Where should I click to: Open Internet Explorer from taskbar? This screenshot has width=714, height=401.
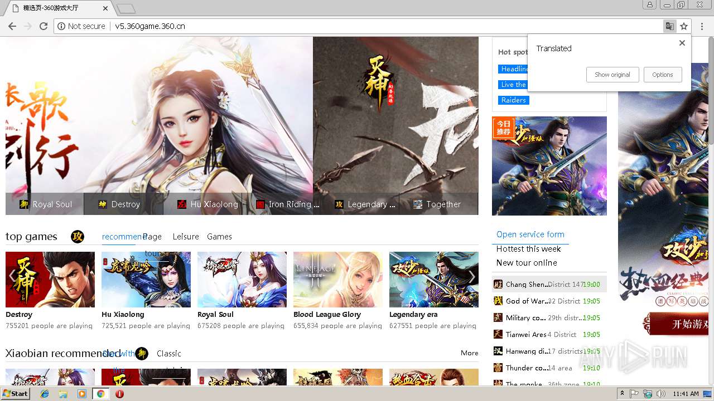click(x=45, y=394)
